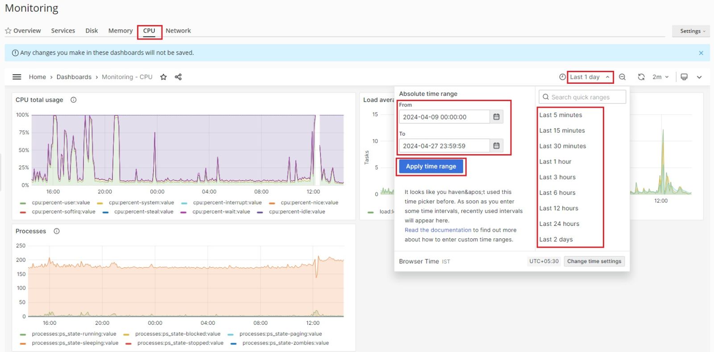Image resolution: width=714 pixels, height=352 pixels.
Task: Star the Monitoring - CPU dashboard
Action: point(163,77)
